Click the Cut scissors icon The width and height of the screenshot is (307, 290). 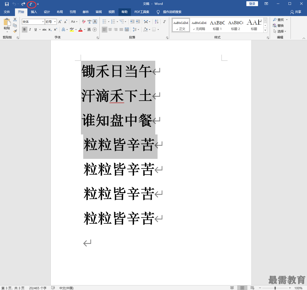click(15, 20)
